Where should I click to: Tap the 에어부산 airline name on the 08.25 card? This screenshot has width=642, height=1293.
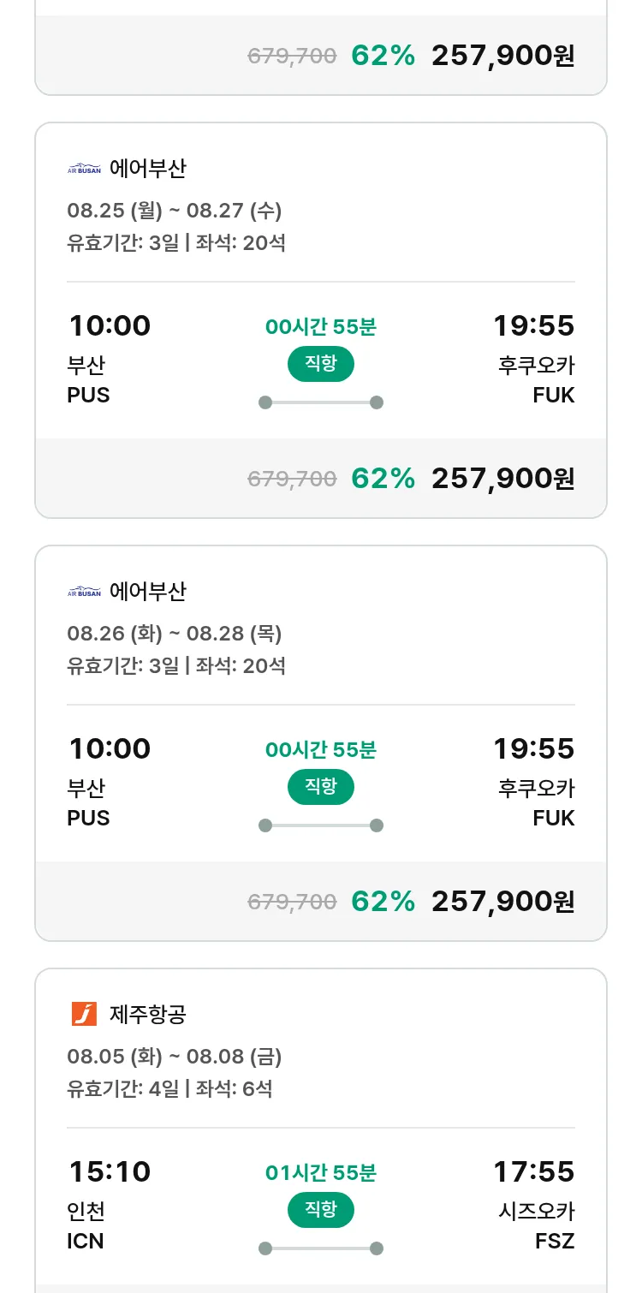click(x=147, y=169)
